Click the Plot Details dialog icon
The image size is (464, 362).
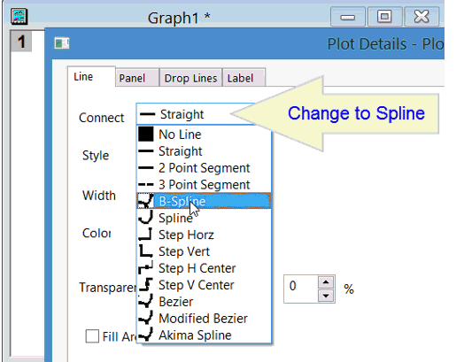[62, 43]
